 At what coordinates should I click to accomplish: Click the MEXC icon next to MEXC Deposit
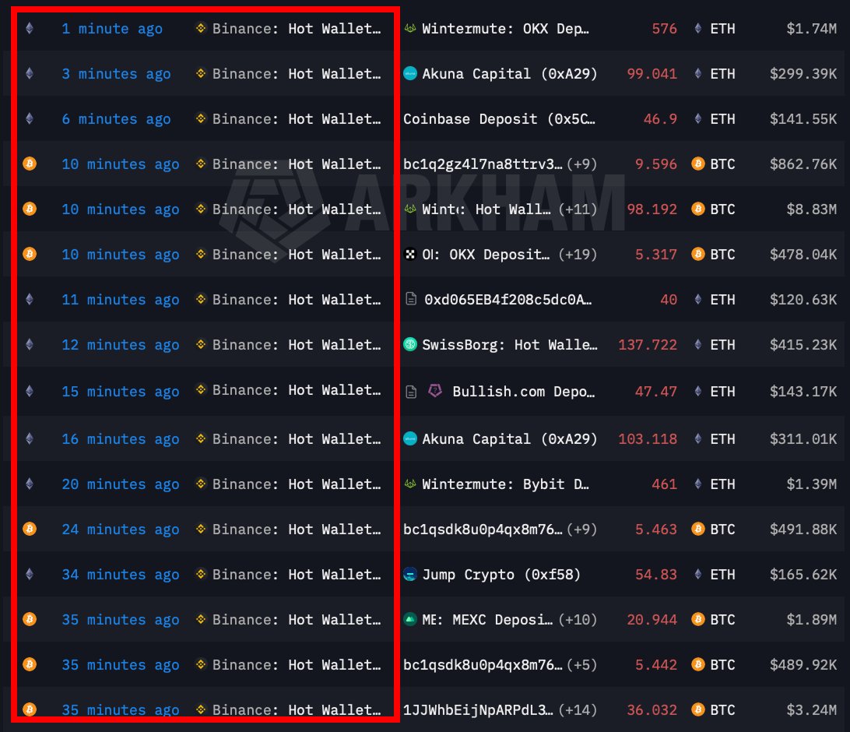coord(410,620)
